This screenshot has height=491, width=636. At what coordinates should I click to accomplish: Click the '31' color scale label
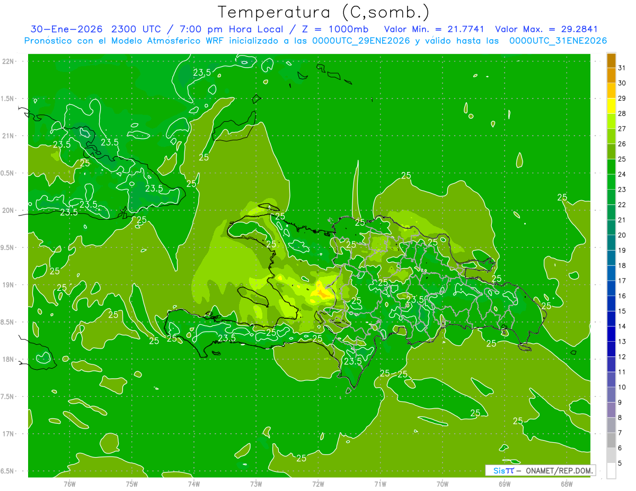pyautogui.click(x=622, y=68)
